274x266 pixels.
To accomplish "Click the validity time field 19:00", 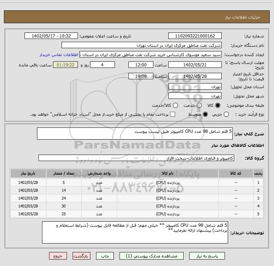I will click(141, 76).
